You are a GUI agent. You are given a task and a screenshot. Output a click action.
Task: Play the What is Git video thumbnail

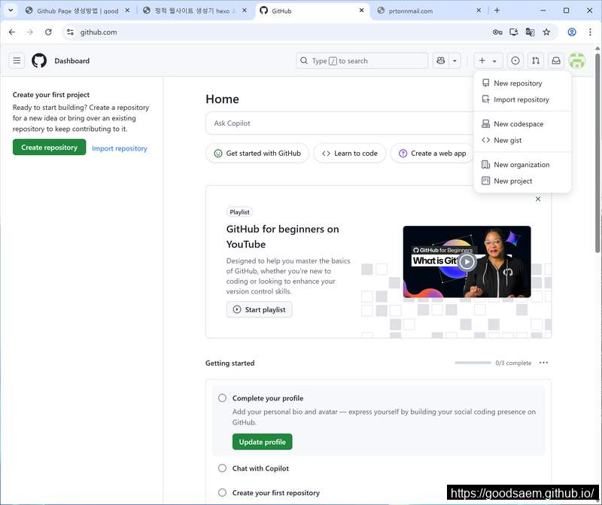coord(467,261)
